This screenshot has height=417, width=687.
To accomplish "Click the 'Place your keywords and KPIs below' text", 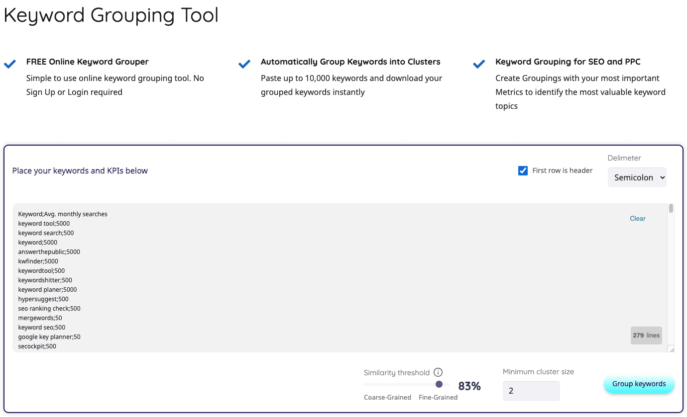I will point(80,171).
